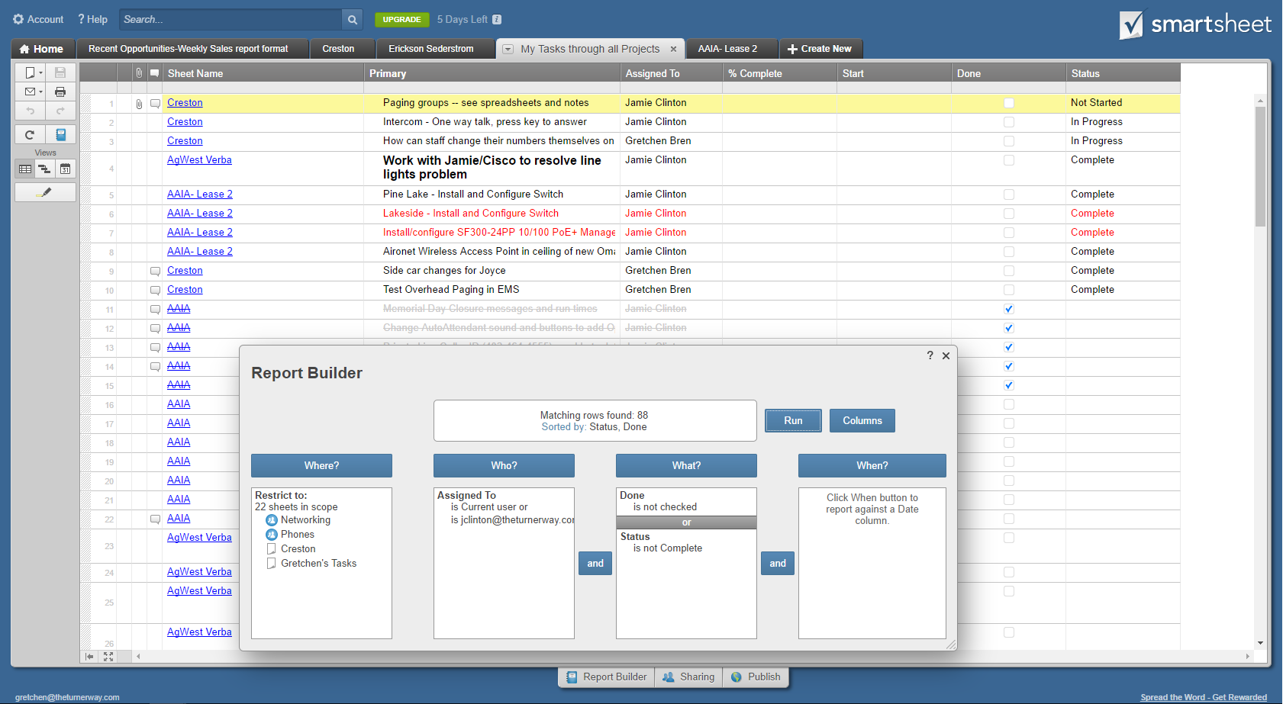
Task: Open Columns button in Report Builder
Action: (862, 421)
